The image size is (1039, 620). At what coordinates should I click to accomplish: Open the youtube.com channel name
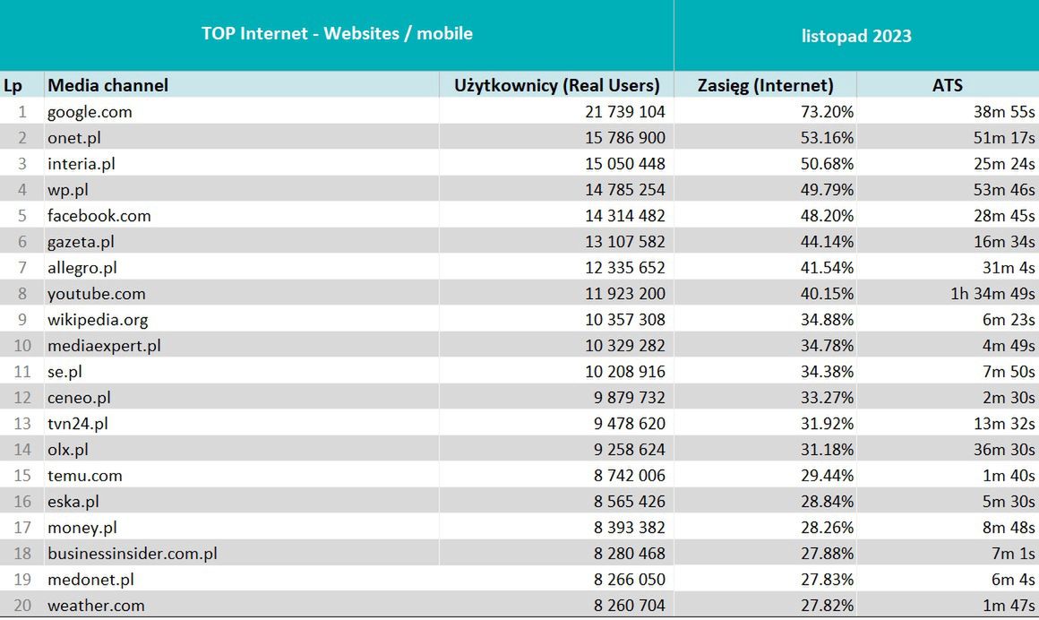(96, 294)
